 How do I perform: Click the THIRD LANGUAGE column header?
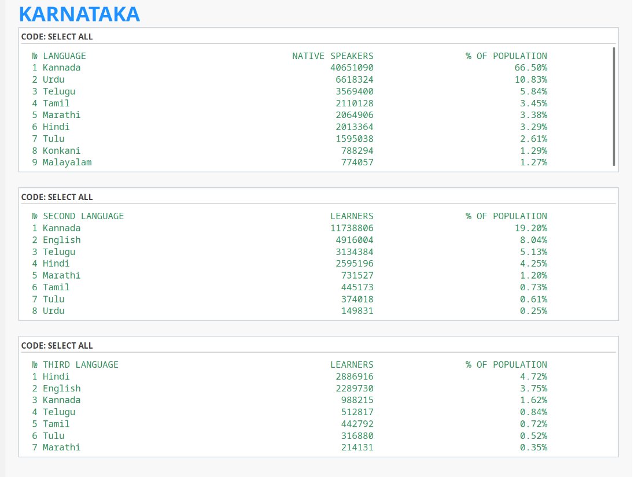pyautogui.click(x=80, y=364)
